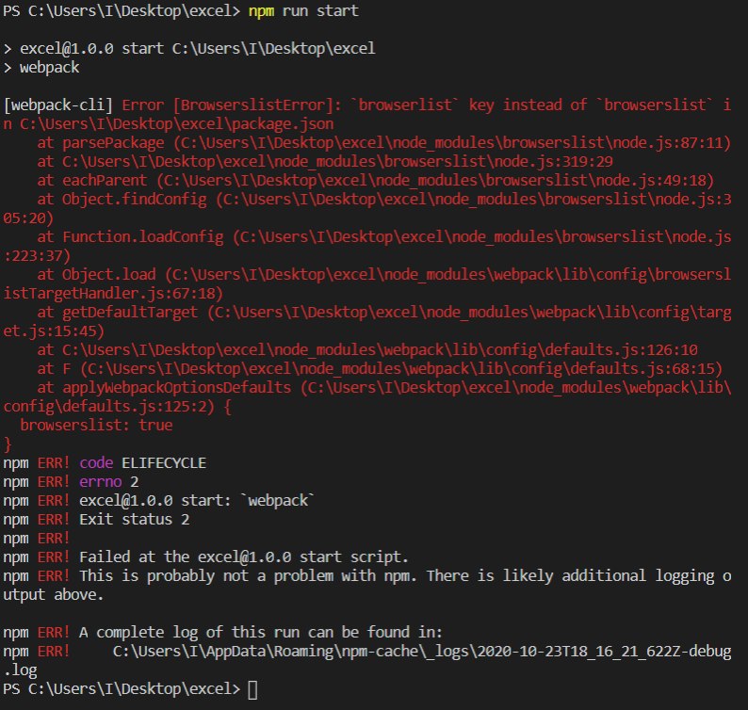Open the node.js:319:29 stack trace path
The image size is (748, 710).
point(337,162)
